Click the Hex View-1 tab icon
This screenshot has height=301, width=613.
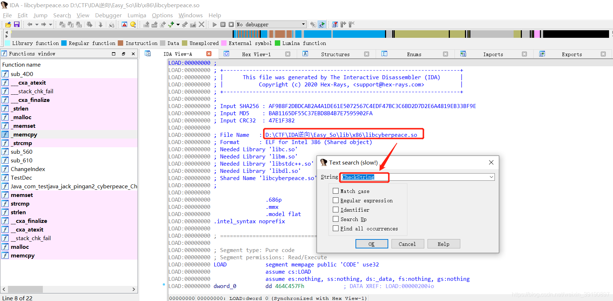227,54
